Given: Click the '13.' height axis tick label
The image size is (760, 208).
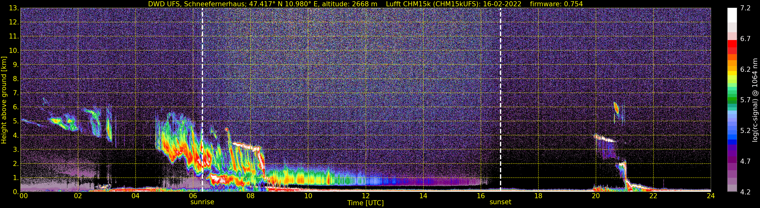Looking at the screenshot, I should pyautogui.click(x=14, y=8).
